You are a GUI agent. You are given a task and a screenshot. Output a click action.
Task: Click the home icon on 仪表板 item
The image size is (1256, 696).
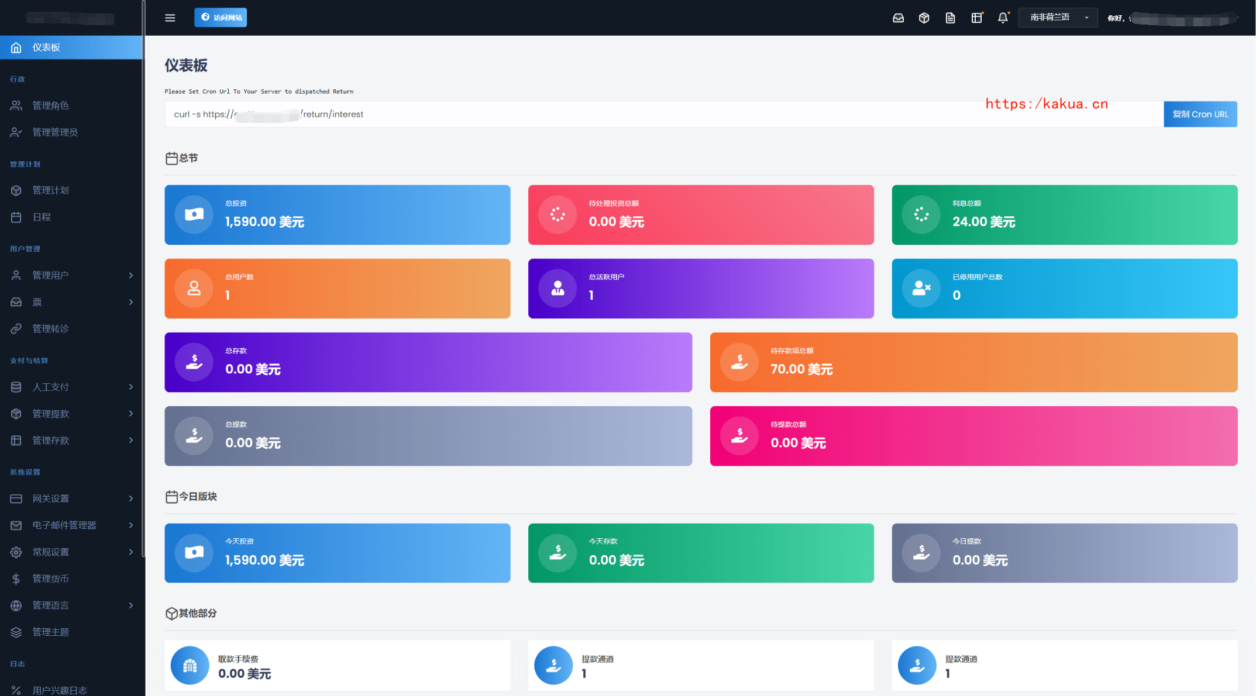click(x=16, y=47)
